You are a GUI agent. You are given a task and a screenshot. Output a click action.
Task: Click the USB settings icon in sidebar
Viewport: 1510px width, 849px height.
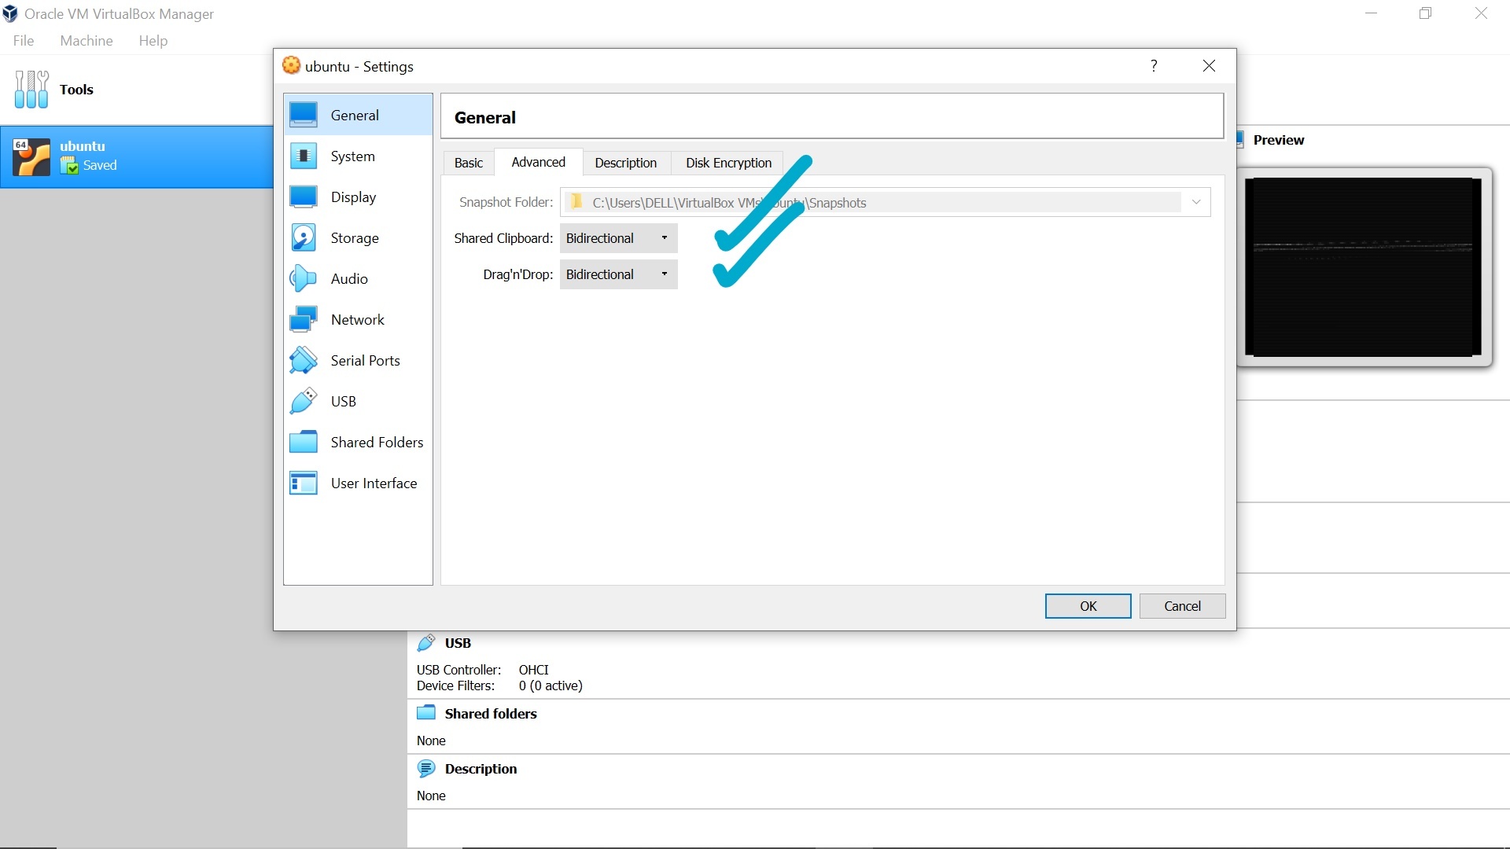click(x=302, y=401)
